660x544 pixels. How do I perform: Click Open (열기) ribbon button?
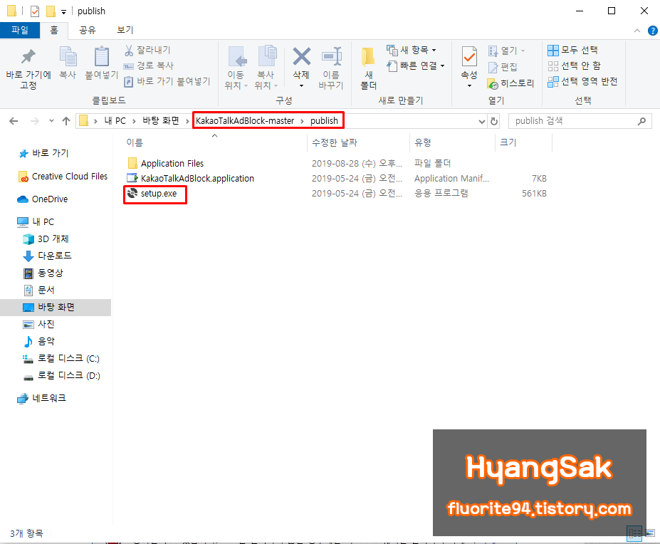click(506, 51)
